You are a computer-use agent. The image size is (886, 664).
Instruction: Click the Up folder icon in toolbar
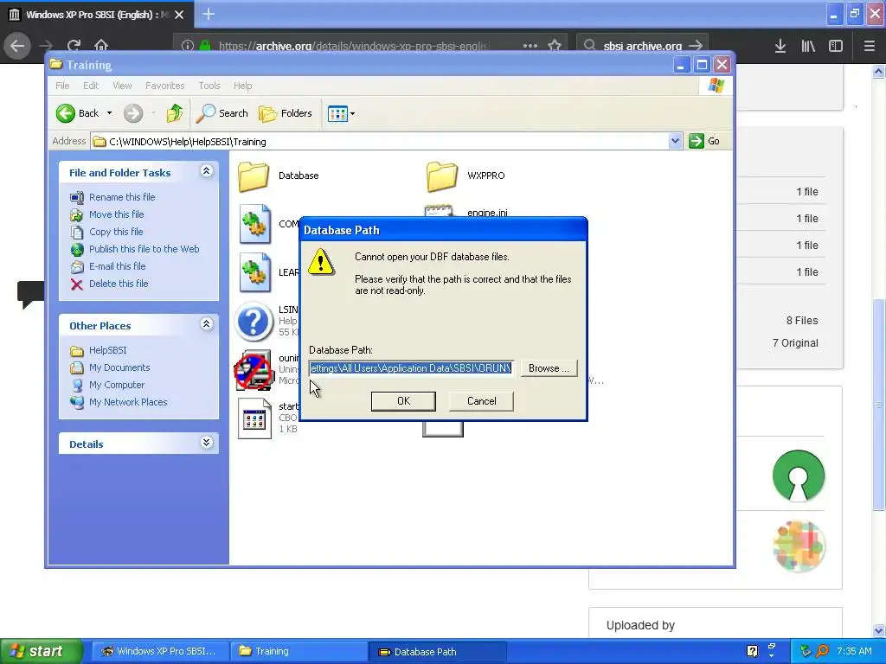click(174, 113)
